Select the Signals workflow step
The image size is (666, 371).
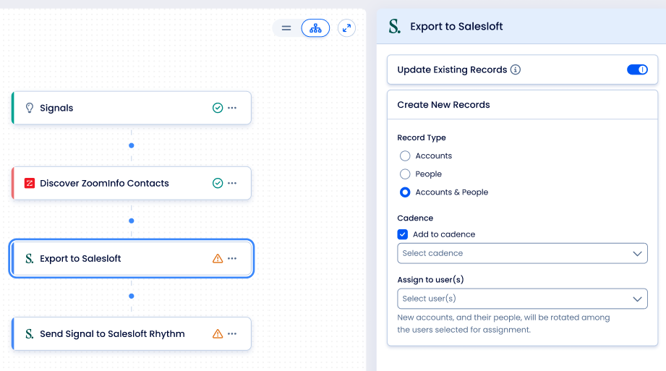(132, 108)
